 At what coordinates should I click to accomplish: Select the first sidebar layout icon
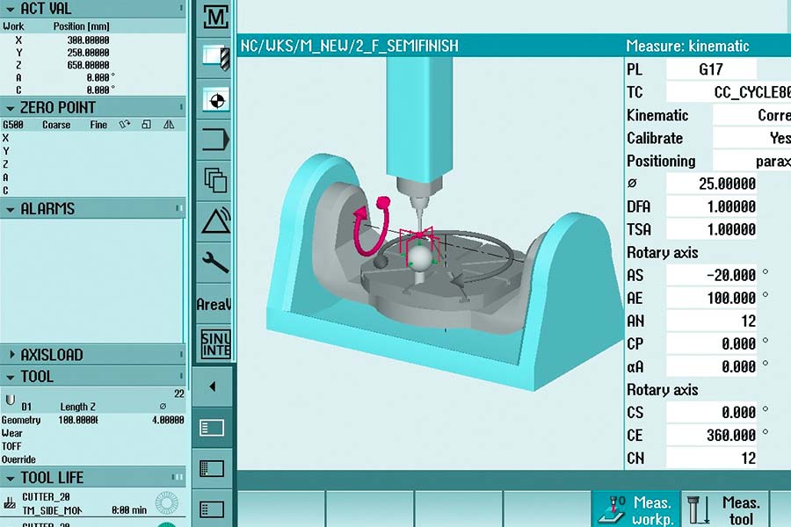pos(212,428)
